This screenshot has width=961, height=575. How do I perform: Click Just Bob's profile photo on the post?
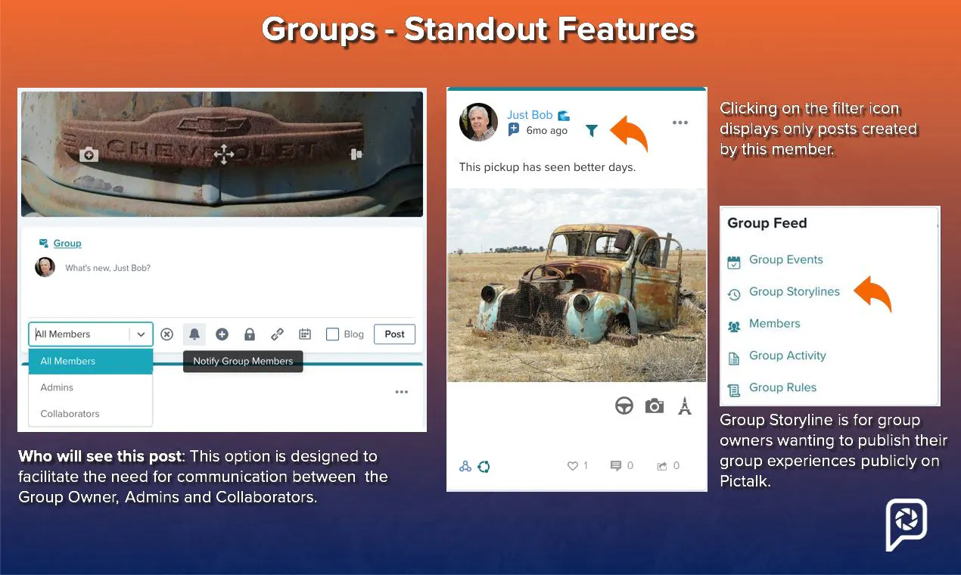click(478, 123)
